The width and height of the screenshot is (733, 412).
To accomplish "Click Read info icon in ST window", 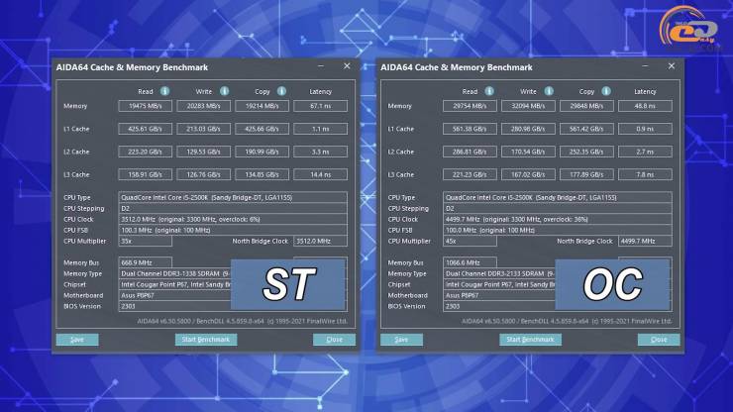I will point(165,91).
